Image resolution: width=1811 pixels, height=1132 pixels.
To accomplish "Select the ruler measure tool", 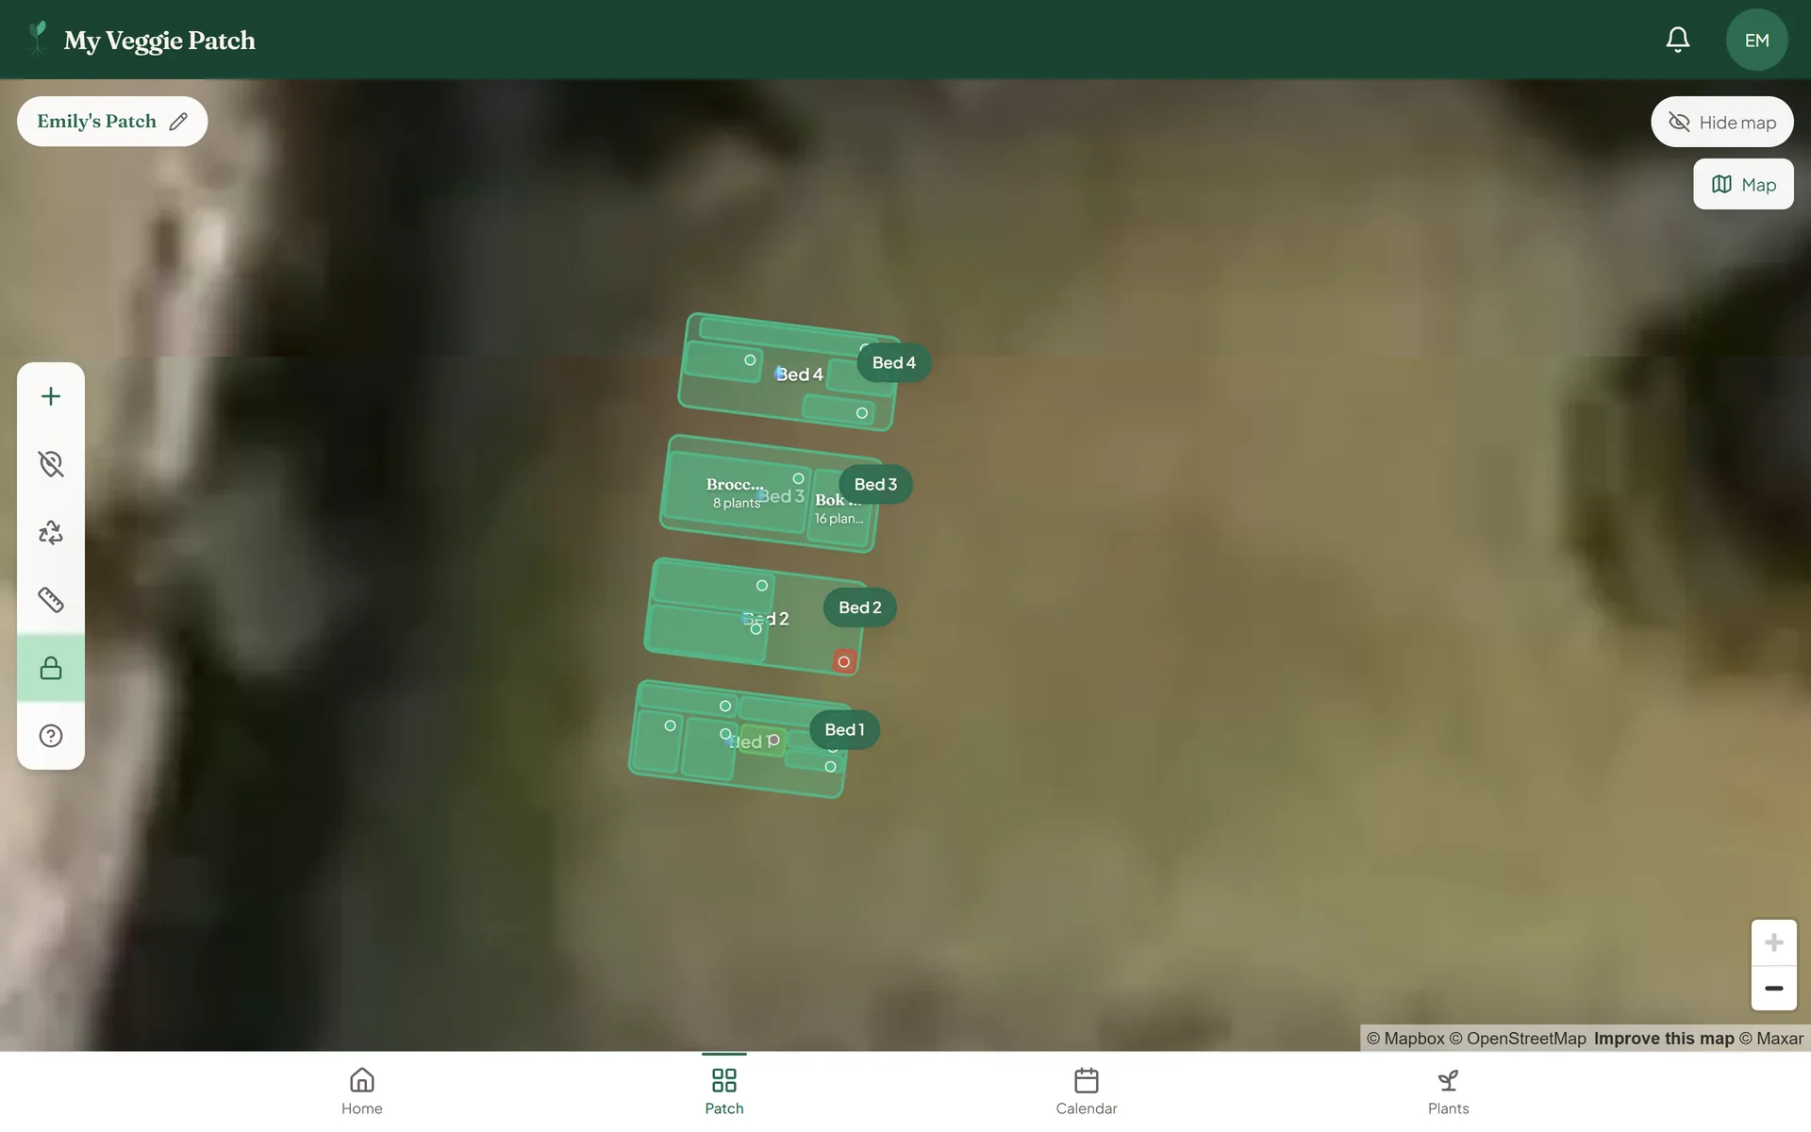I will click(x=51, y=600).
